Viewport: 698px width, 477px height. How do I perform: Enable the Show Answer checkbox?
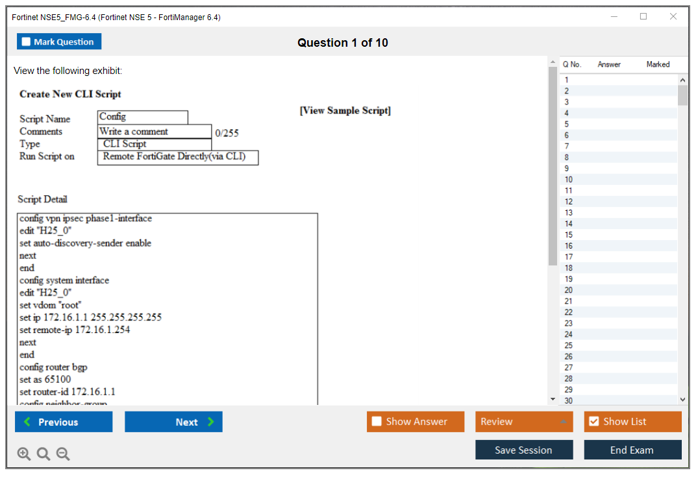pyautogui.click(x=377, y=422)
